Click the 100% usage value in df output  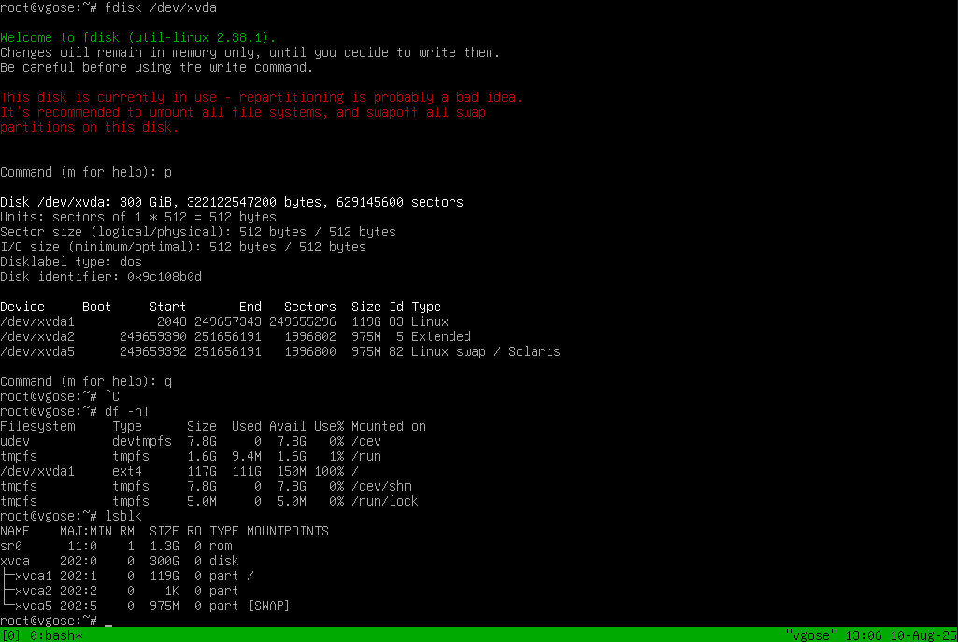(x=329, y=471)
